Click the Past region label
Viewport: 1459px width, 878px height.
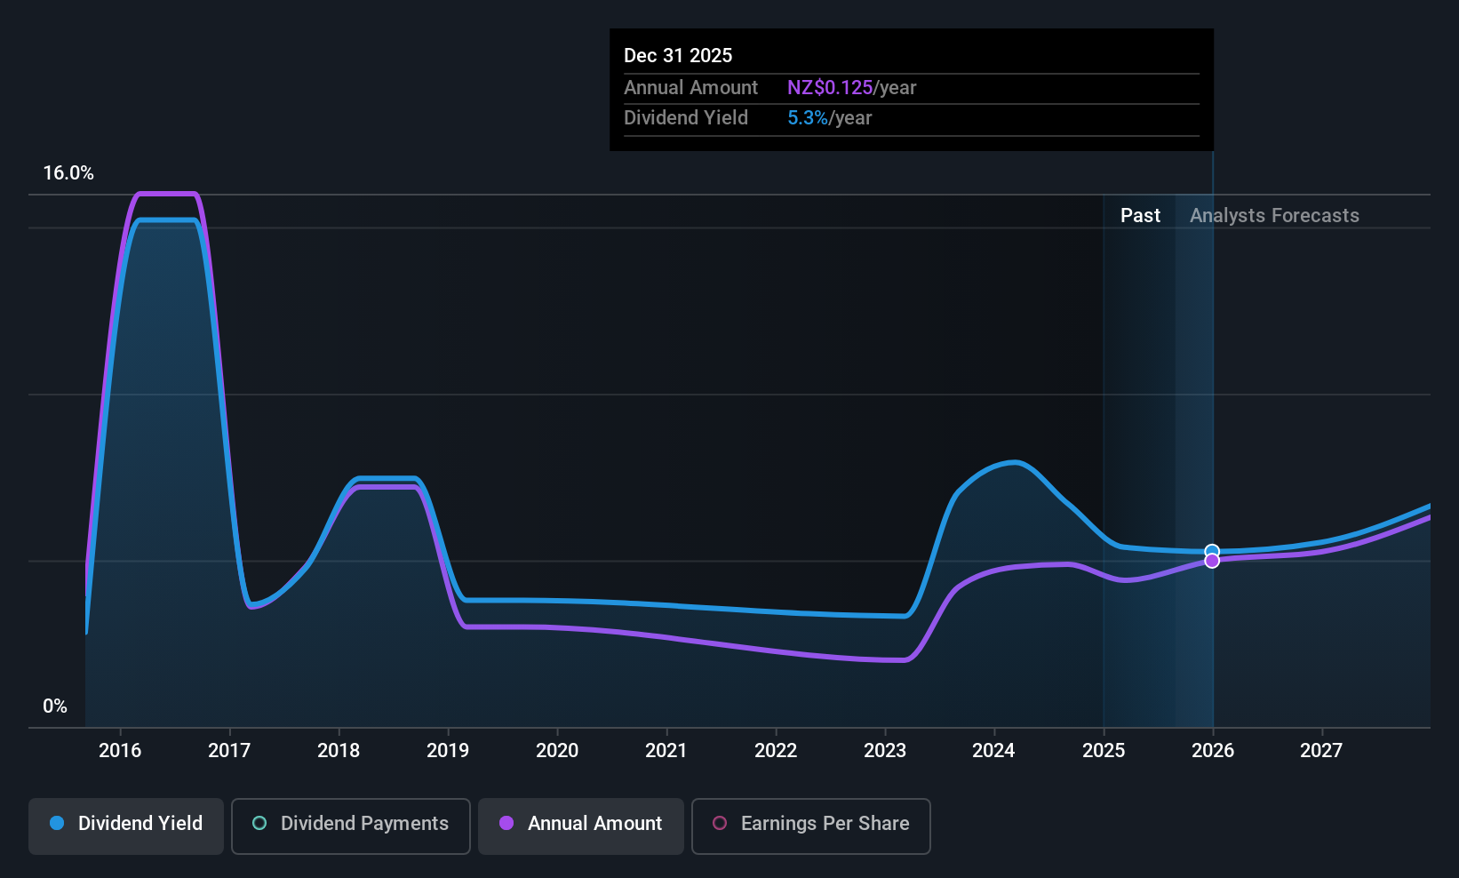1140,216
